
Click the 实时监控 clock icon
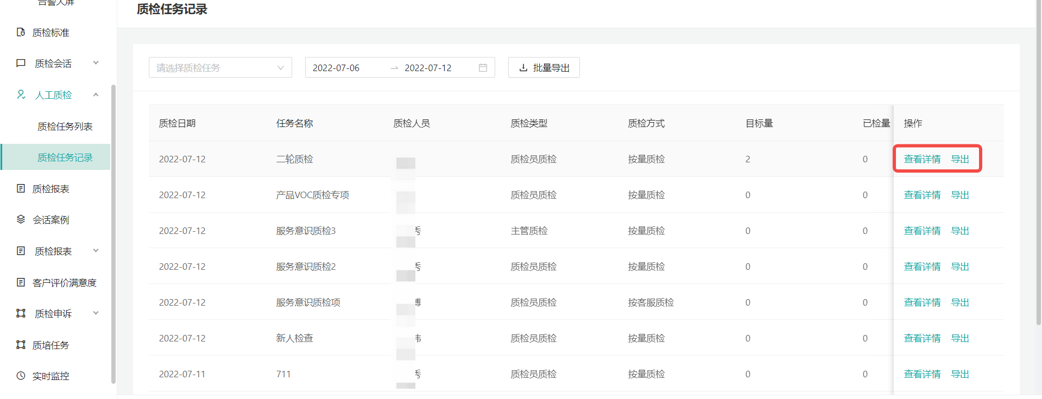click(21, 376)
